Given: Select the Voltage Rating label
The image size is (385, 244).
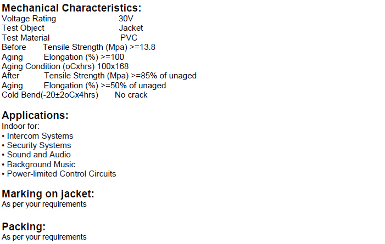Looking at the screenshot, I should [x=29, y=19].
